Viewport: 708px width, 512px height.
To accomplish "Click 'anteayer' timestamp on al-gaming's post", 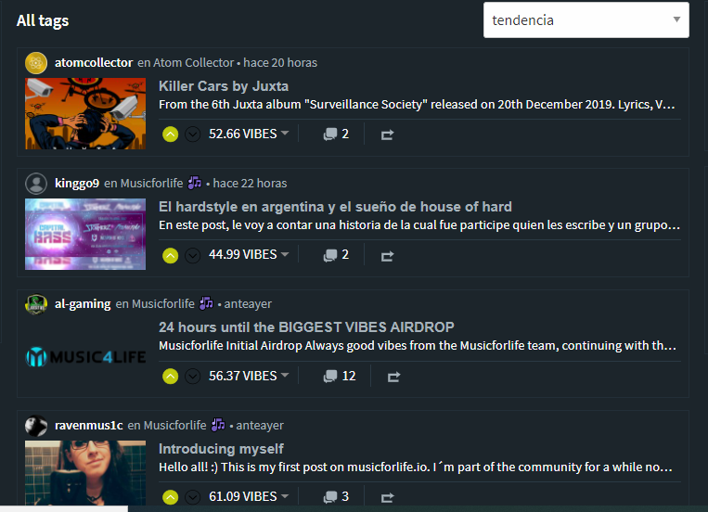I will tap(248, 304).
